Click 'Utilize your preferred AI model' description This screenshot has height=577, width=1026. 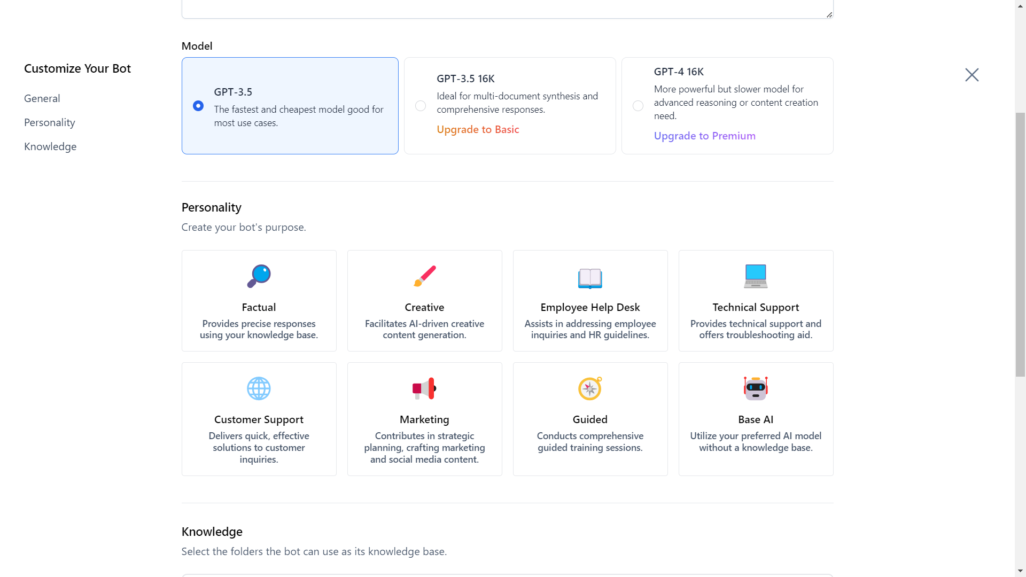pos(756,442)
